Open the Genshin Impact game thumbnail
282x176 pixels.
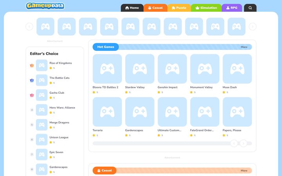tap(172, 69)
